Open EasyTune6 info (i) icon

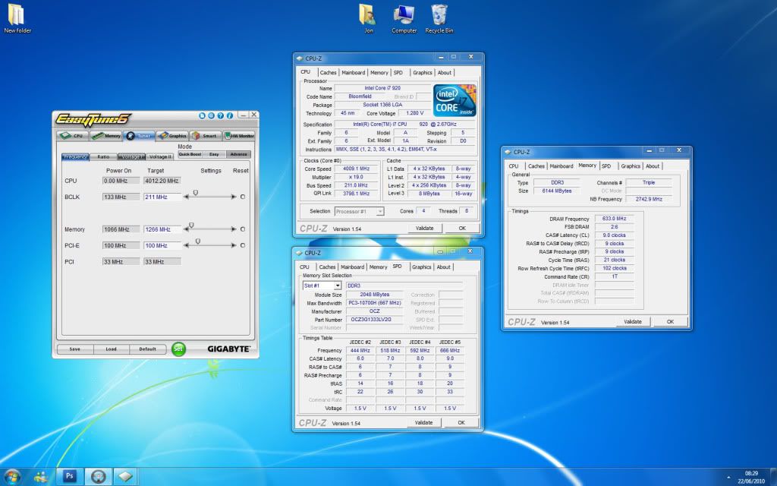230,115
